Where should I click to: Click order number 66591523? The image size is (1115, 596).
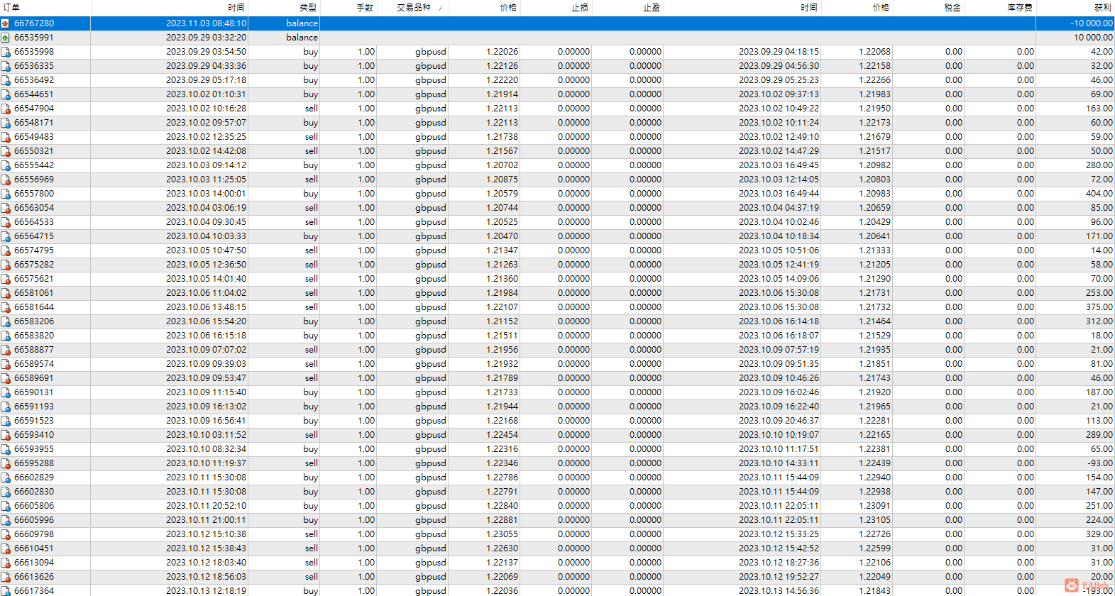(x=34, y=421)
